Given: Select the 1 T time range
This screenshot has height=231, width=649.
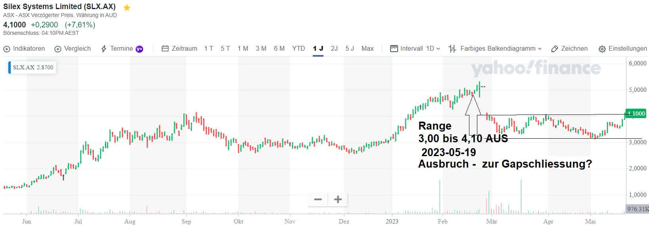Looking at the screenshot, I should click(x=209, y=49).
